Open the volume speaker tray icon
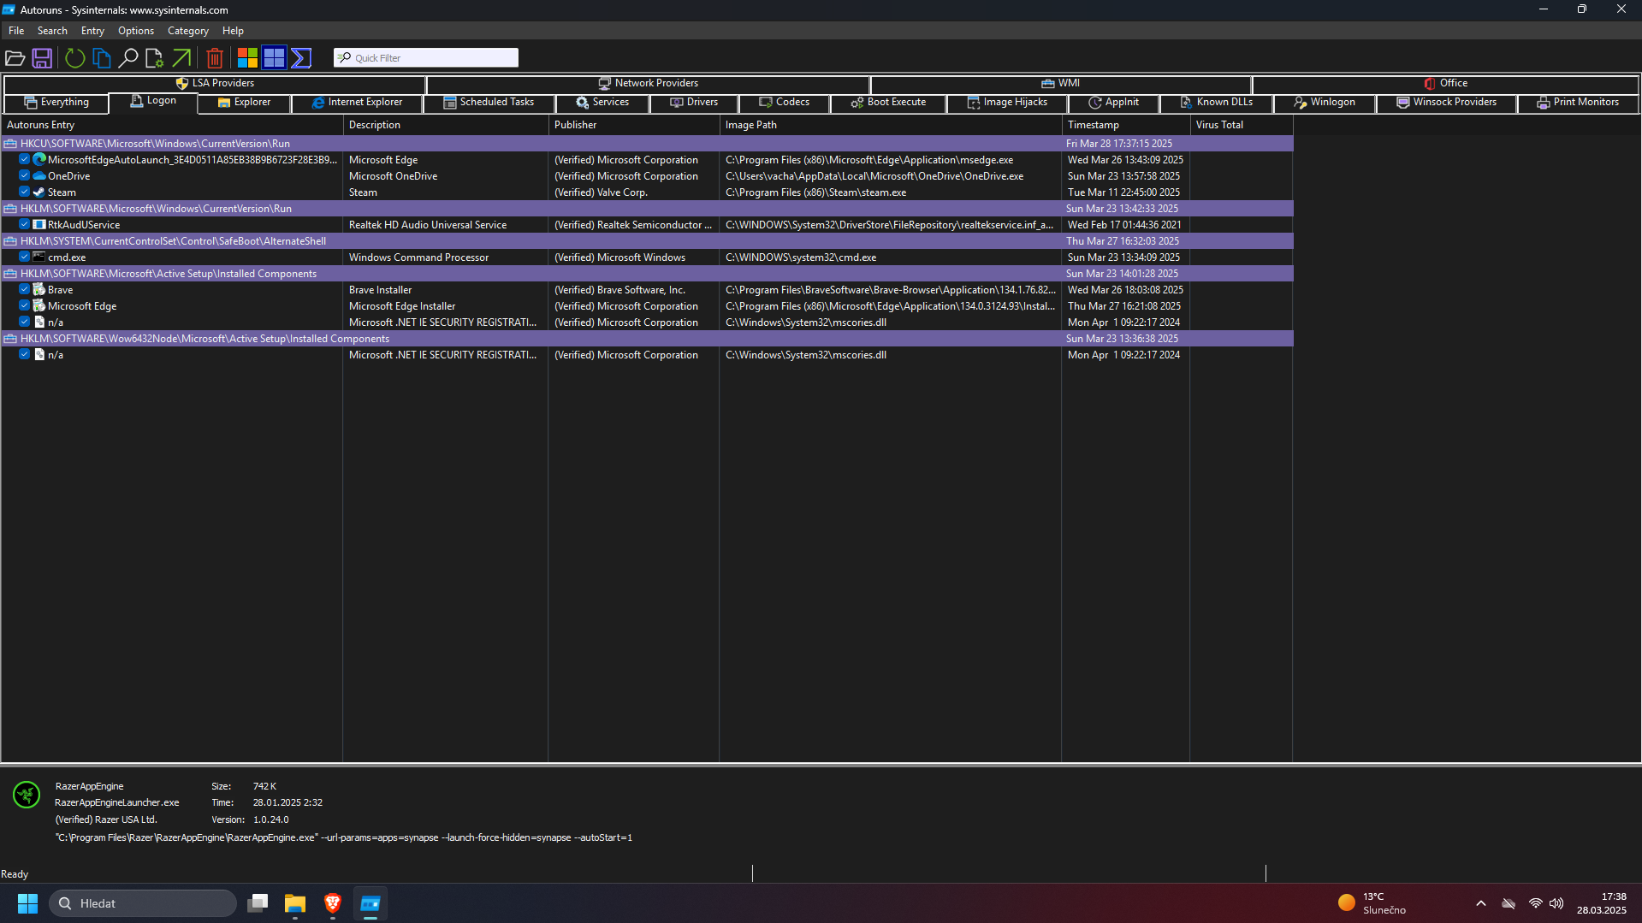This screenshot has height=923, width=1642. tap(1556, 903)
